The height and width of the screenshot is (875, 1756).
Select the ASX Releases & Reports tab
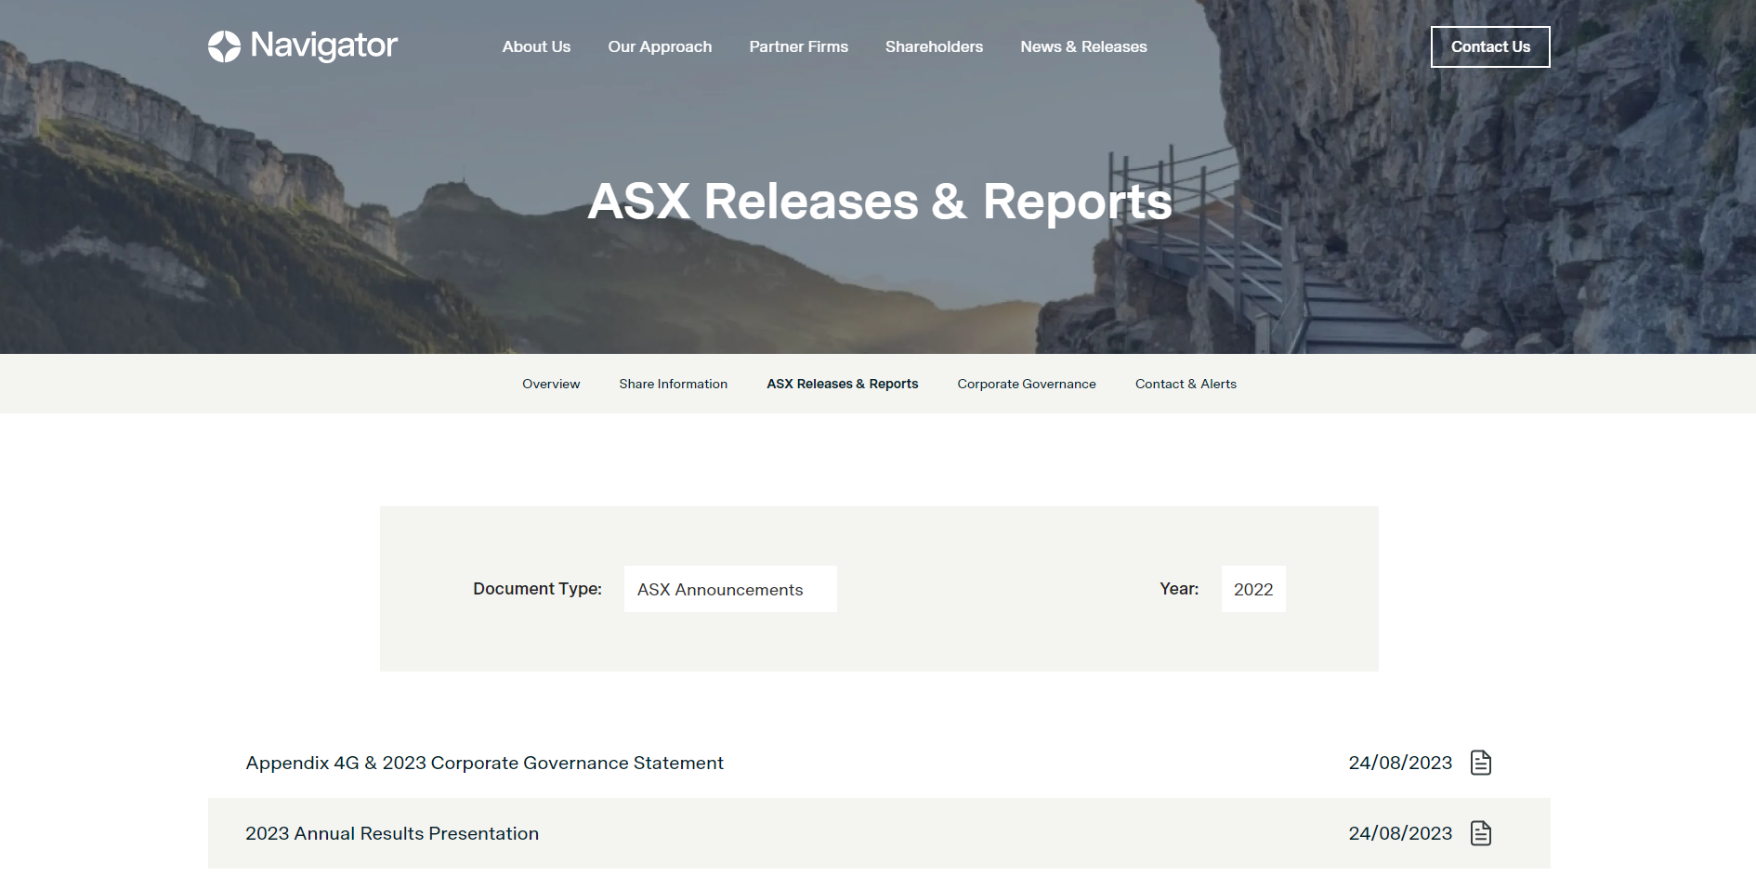point(842,384)
